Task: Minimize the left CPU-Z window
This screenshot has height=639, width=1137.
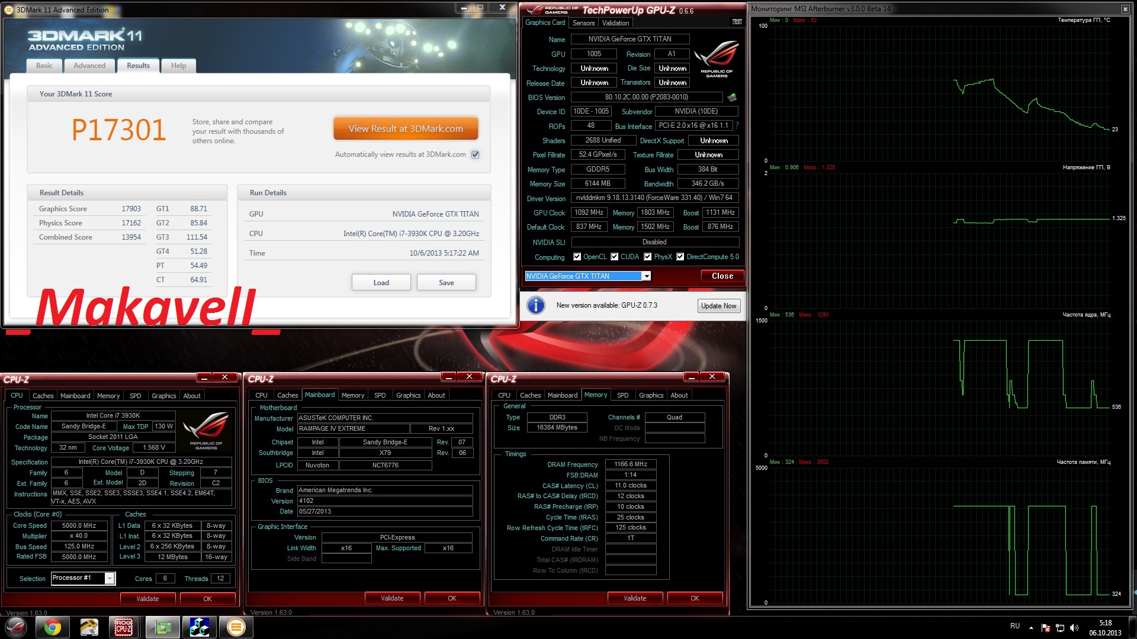Action: [204, 377]
